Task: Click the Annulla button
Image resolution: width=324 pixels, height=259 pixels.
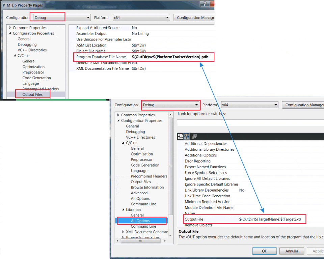Action: (292, 251)
